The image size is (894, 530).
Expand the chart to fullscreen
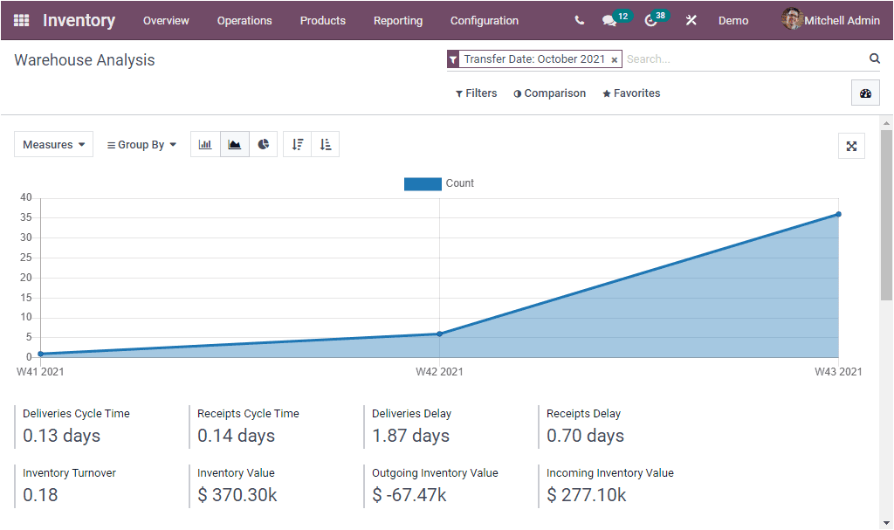(x=851, y=146)
